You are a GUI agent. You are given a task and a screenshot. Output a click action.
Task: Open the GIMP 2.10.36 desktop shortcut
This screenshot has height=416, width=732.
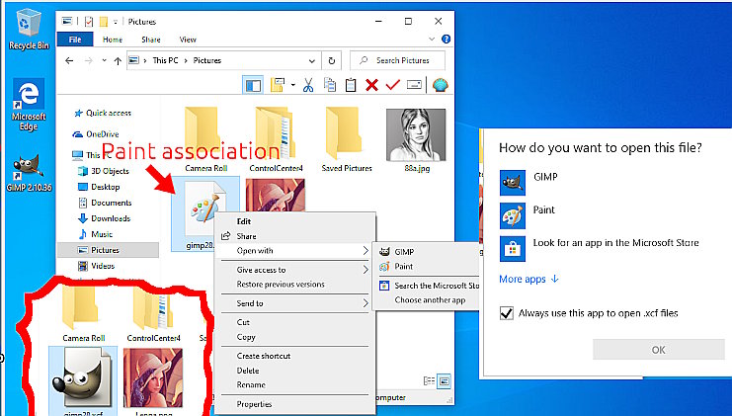(29, 173)
